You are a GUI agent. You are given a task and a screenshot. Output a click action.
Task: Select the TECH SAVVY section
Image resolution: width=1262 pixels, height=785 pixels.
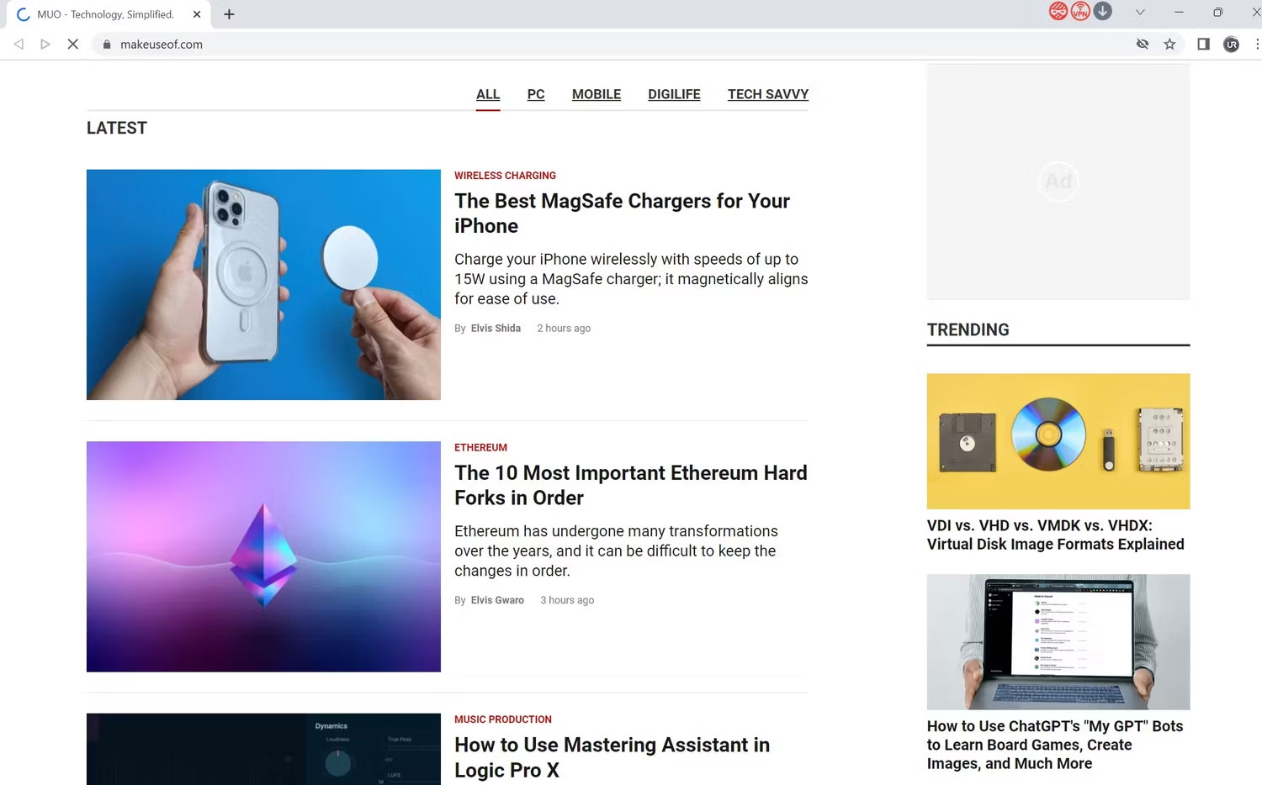[767, 94]
